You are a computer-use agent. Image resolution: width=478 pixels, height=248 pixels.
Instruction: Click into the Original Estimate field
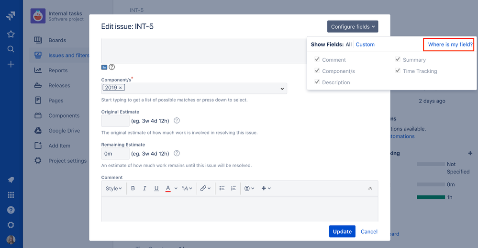coord(115,121)
